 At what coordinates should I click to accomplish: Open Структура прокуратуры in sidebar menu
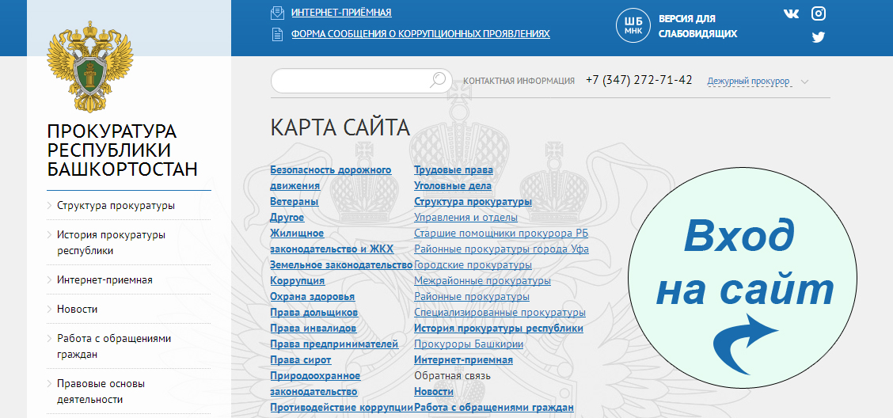pos(116,206)
